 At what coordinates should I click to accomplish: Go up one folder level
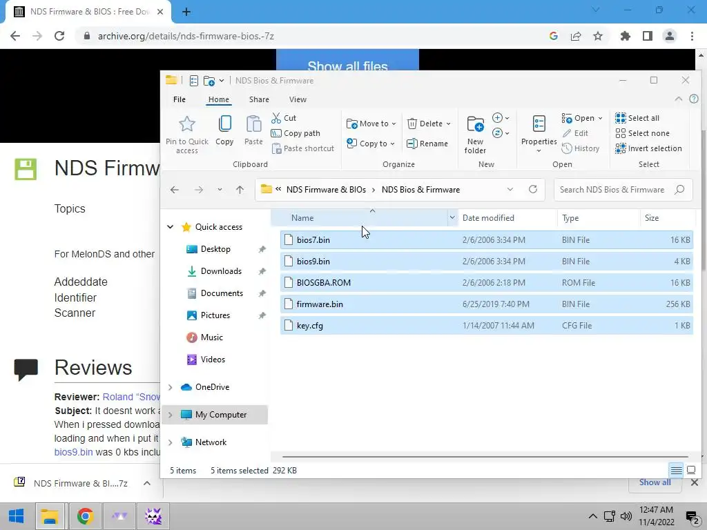click(x=240, y=190)
